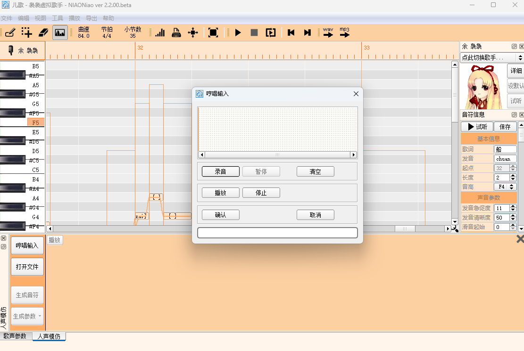Click 取消 to cancel humming input
The width and height of the screenshot is (524, 351).
click(x=315, y=215)
